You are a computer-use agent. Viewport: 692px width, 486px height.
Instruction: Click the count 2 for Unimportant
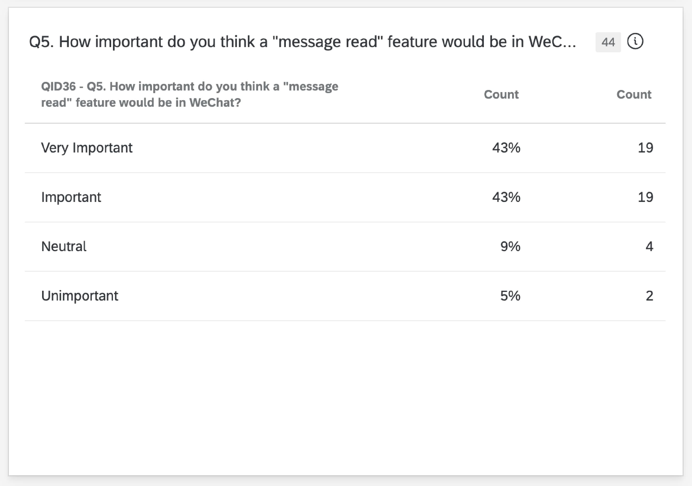tap(649, 296)
